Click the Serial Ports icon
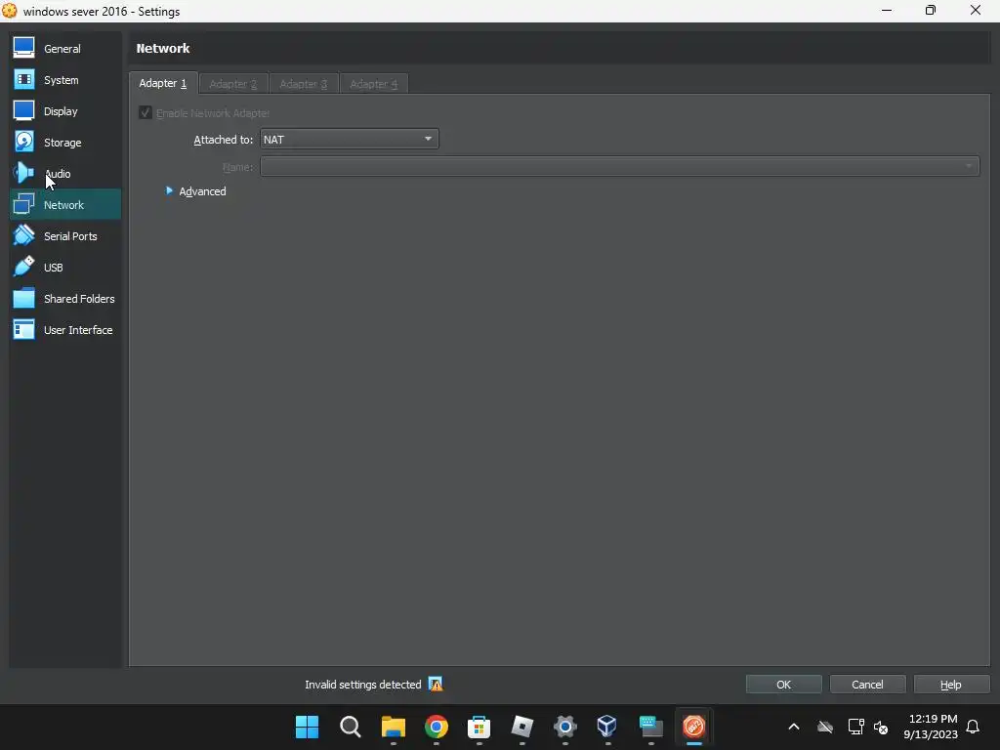This screenshot has width=1000, height=750. tap(24, 236)
